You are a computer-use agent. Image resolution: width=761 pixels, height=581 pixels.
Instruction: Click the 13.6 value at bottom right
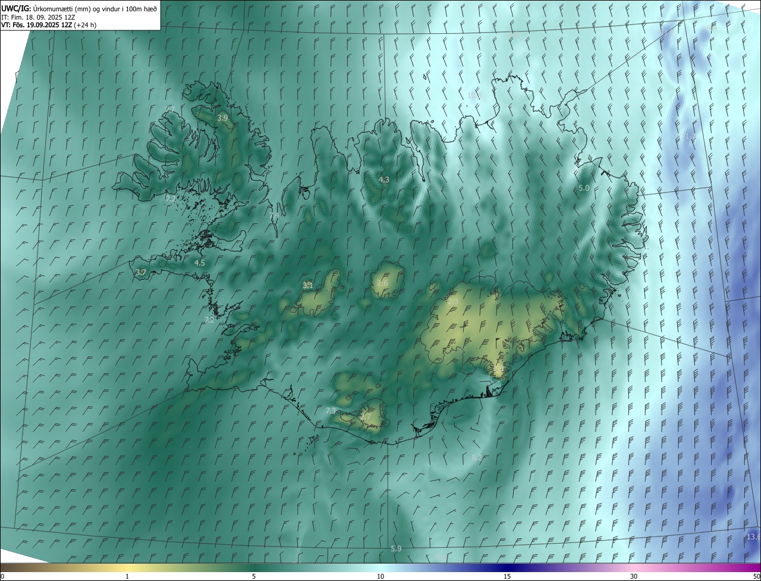tap(753, 537)
